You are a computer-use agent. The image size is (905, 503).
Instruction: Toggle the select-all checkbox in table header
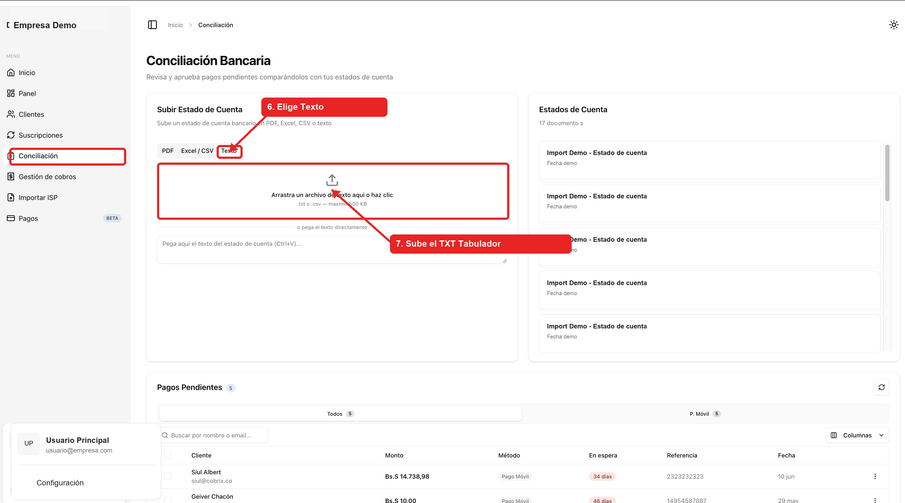tap(168, 455)
